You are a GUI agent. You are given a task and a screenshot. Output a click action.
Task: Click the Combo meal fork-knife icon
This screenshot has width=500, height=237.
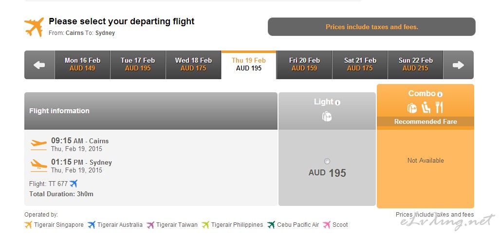point(439,107)
